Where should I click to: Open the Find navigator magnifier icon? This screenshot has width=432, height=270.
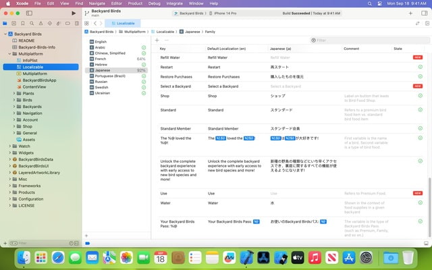32,24
